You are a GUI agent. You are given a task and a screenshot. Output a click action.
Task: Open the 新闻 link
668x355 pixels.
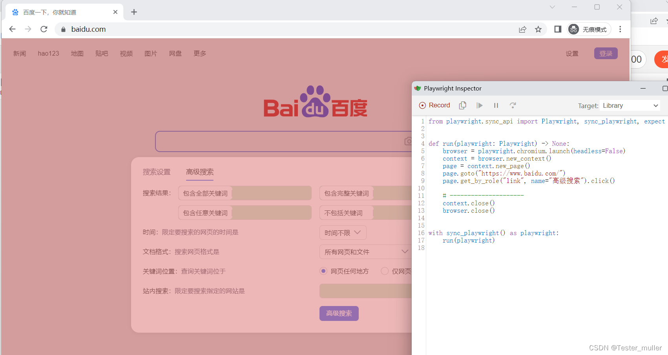point(20,53)
